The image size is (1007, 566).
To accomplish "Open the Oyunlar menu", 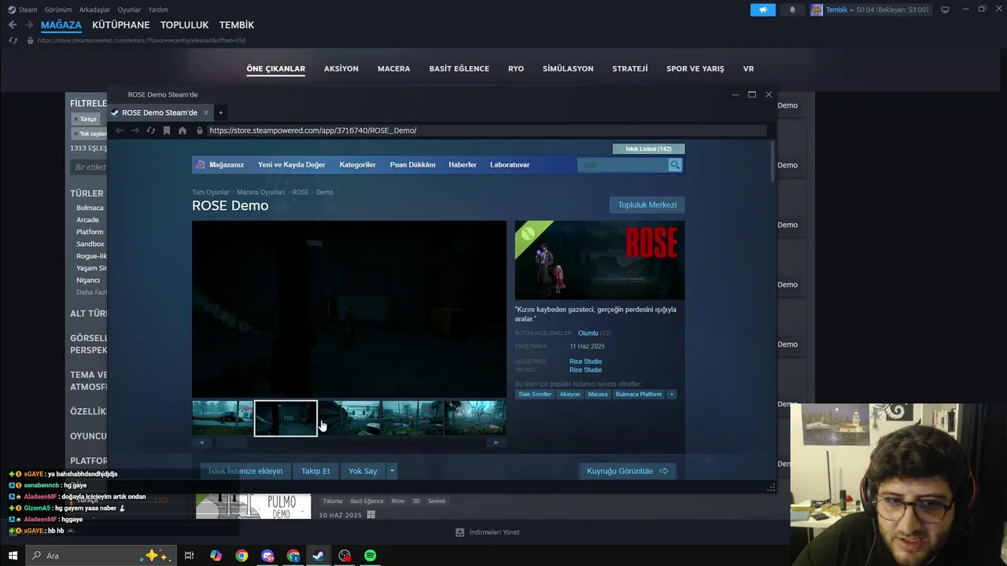I will (129, 9).
